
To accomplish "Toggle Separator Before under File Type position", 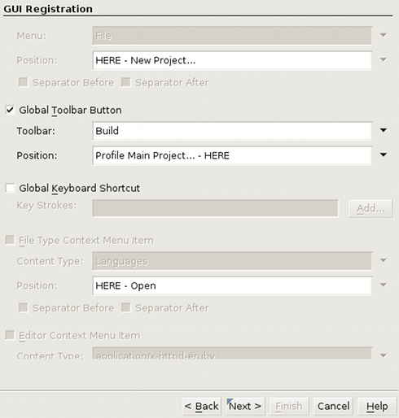I will (24, 307).
